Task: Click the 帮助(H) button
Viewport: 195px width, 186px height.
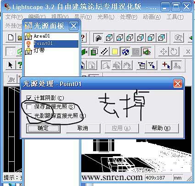Action: (161, 128)
